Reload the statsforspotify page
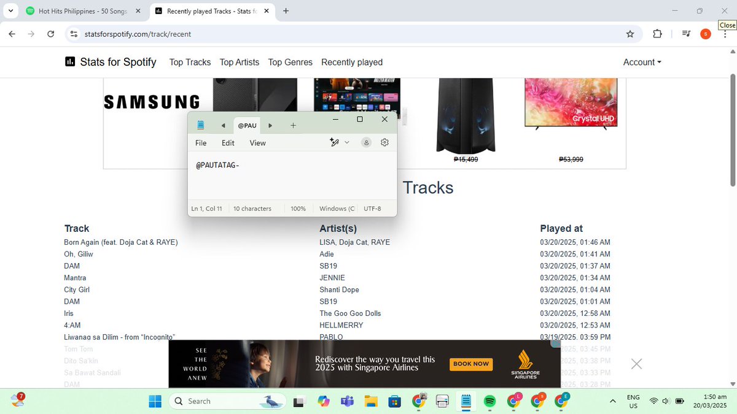Image resolution: width=737 pixels, height=414 pixels. 51,34
